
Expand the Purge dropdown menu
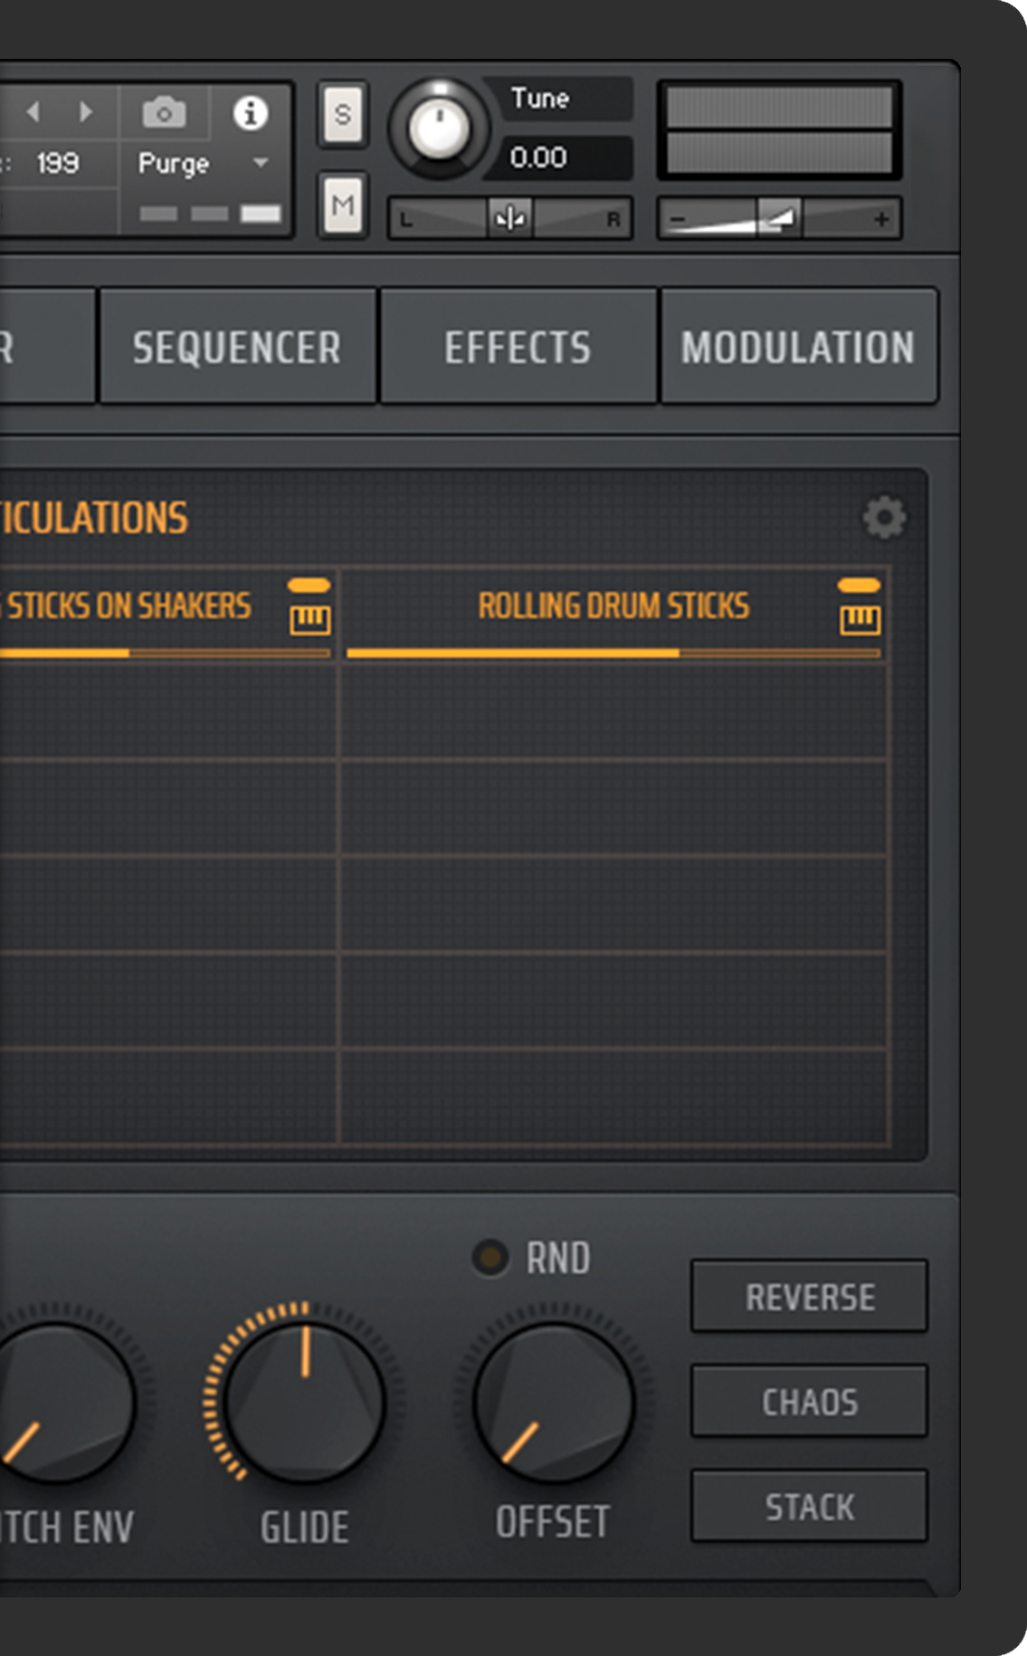(204, 164)
